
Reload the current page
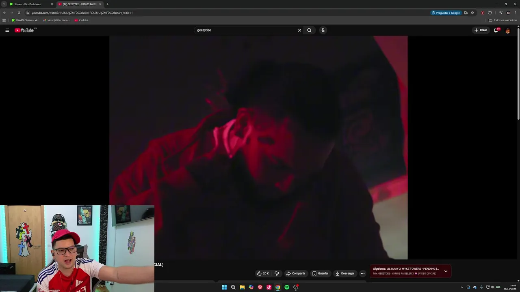pyautogui.click(x=19, y=13)
